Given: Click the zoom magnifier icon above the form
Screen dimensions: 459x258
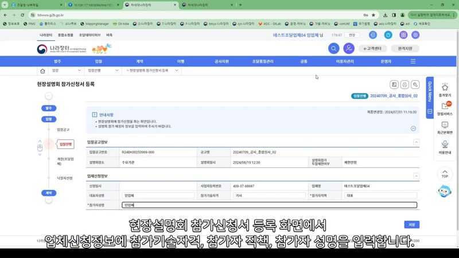Looking at the screenshot, I should click(415, 84).
